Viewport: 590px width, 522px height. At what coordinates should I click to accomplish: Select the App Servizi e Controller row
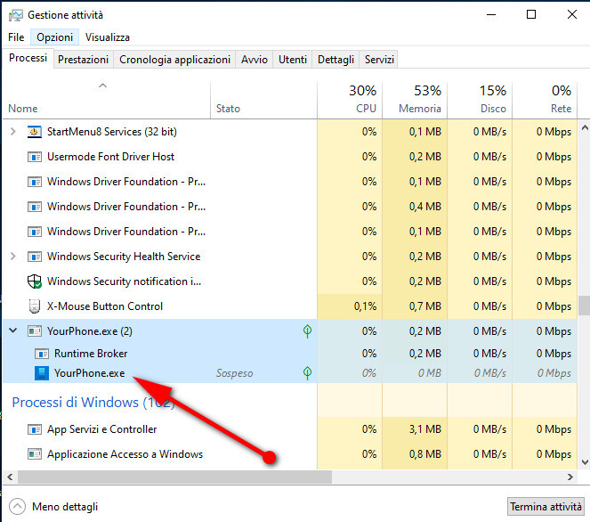pyautogui.click(x=290, y=429)
